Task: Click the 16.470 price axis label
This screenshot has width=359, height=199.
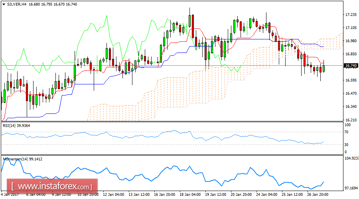Action: 351,94
